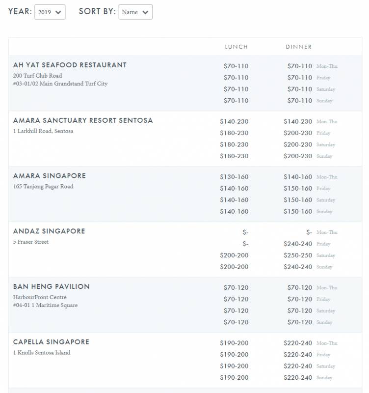369x393 pixels.
Task: Click the Year label text
Action: click(19, 12)
